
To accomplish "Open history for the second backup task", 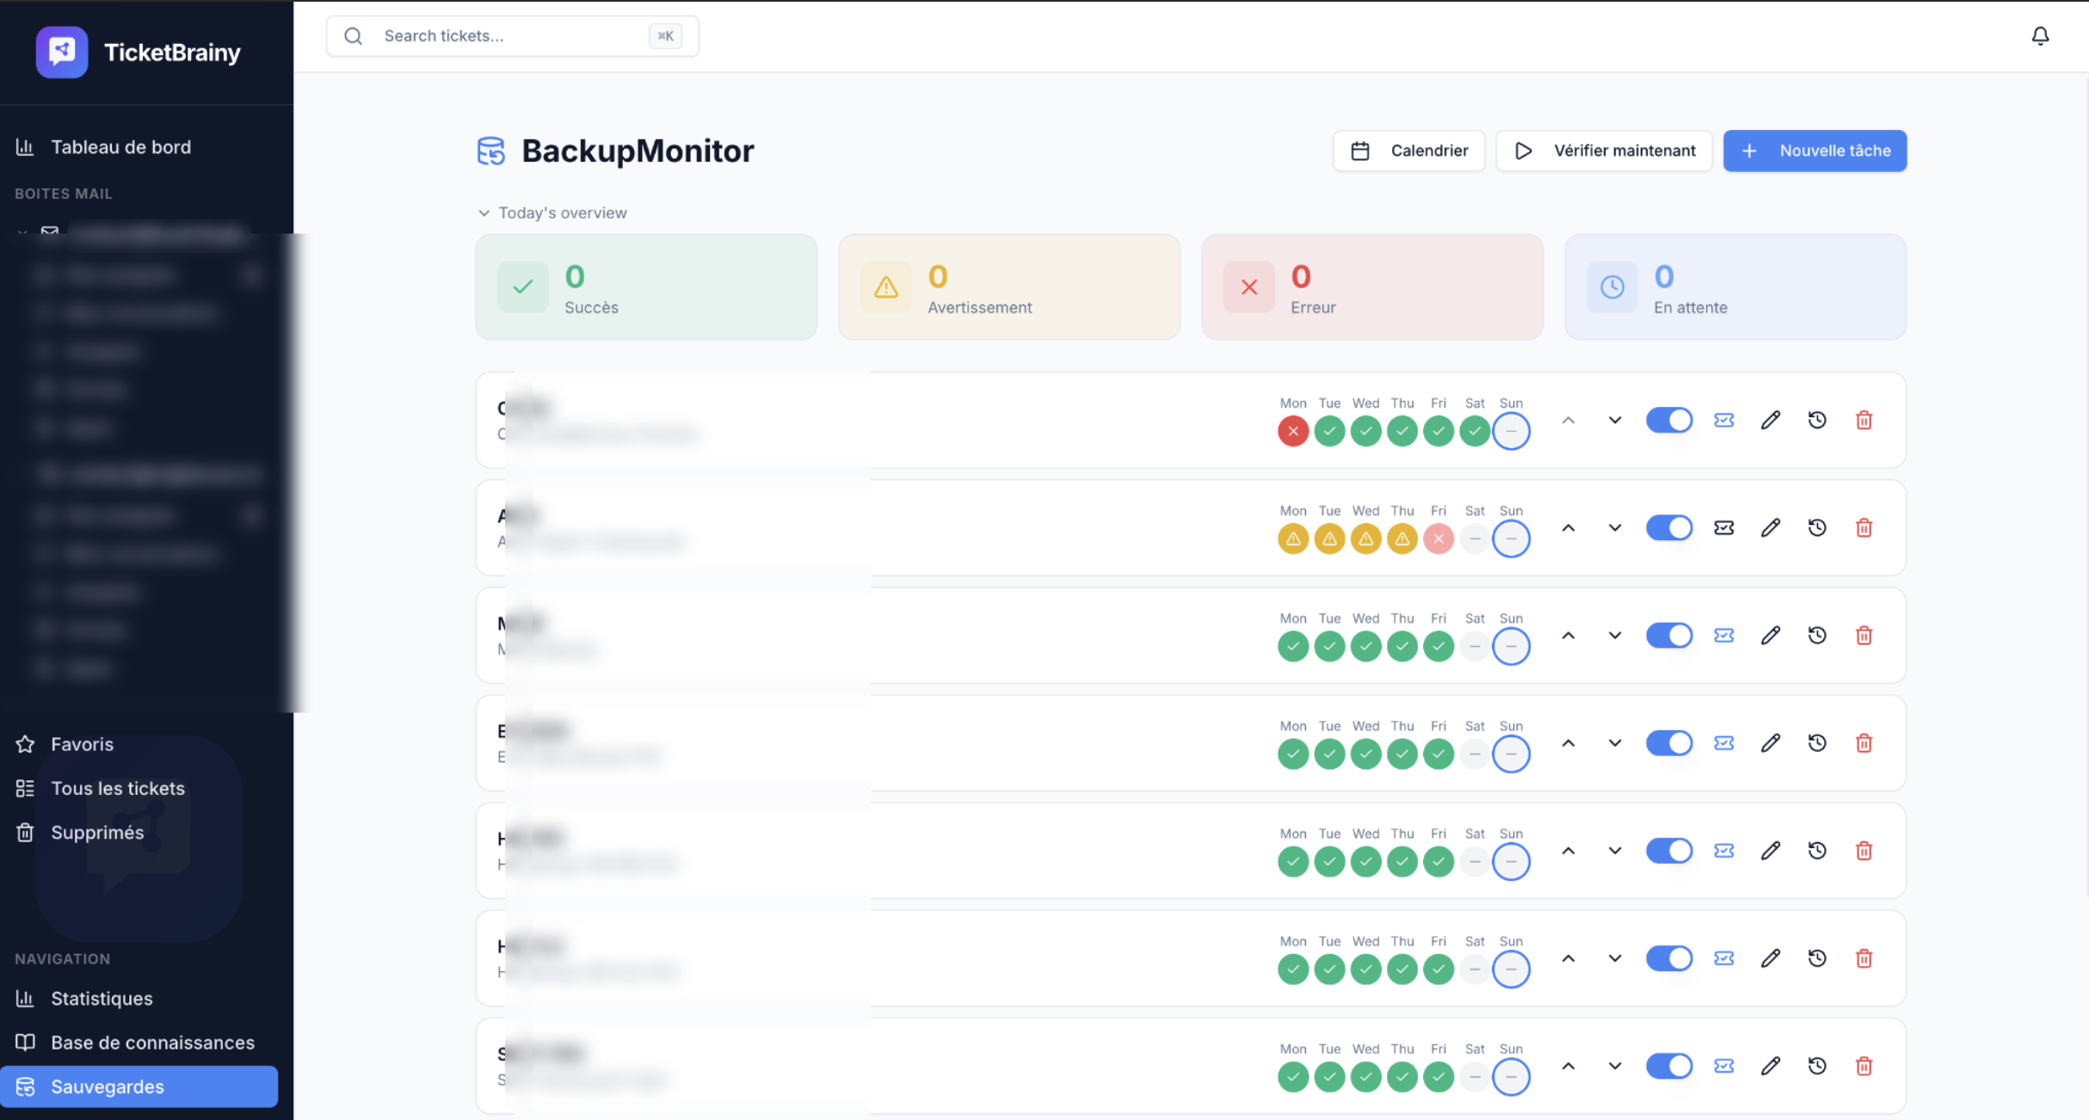I will pyautogui.click(x=1817, y=527).
